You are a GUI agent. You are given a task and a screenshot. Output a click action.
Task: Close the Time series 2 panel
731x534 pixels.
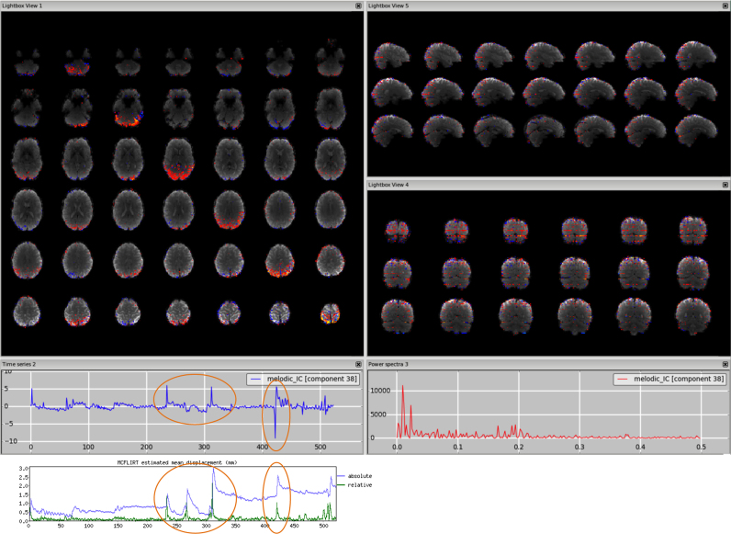(x=358, y=364)
